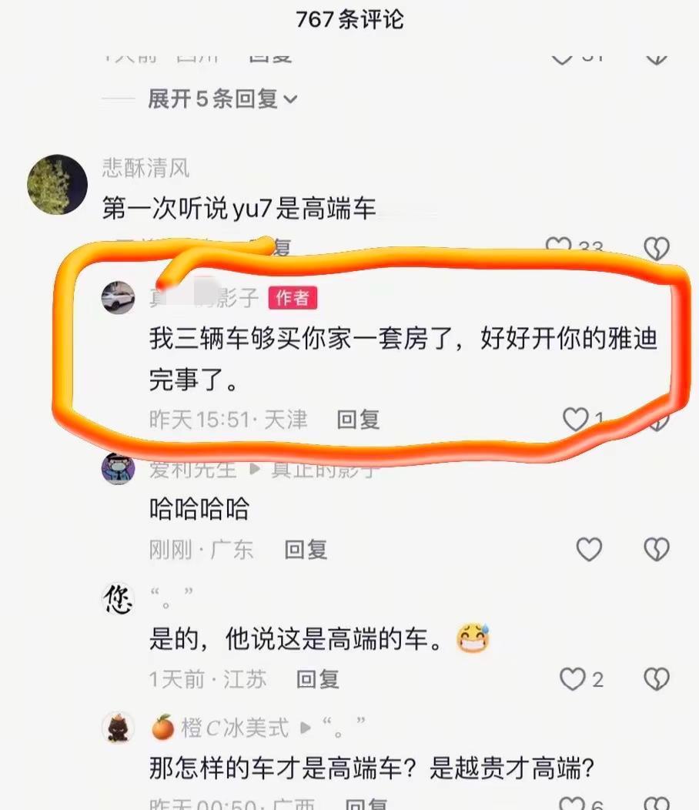Open 橙C冰美式's avatar
This screenshot has height=810, width=699.
[x=119, y=728]
